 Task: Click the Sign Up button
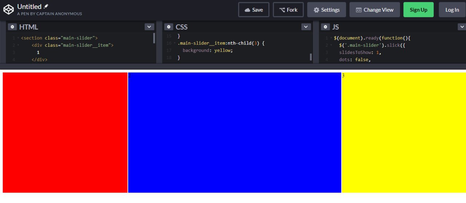click(x=418, y=10)
